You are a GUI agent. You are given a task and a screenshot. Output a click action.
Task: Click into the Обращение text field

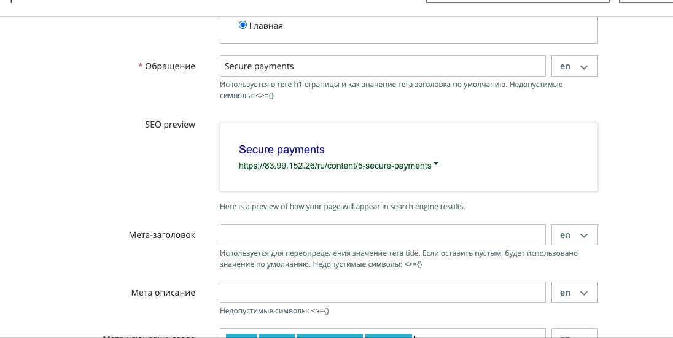click(x=382, y=66)
